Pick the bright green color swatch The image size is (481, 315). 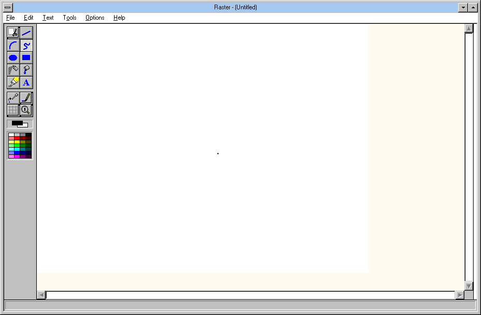tap(17, 146)
